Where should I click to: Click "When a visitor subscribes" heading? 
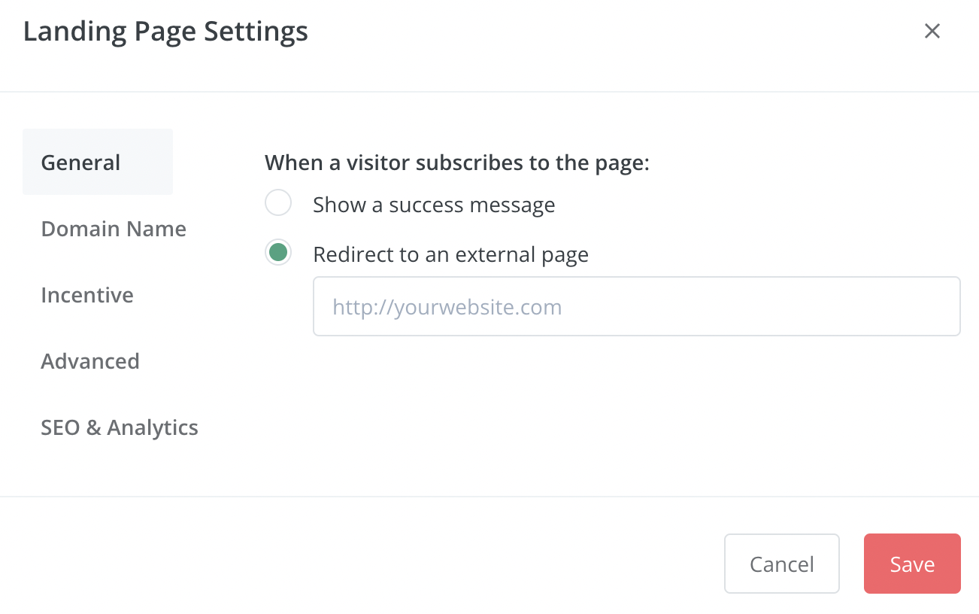coord(457,163)
